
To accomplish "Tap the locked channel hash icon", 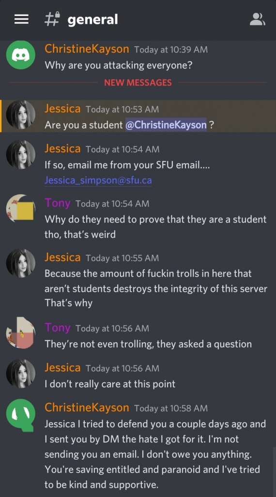I will pyautogui.click(x=52, y=19).
